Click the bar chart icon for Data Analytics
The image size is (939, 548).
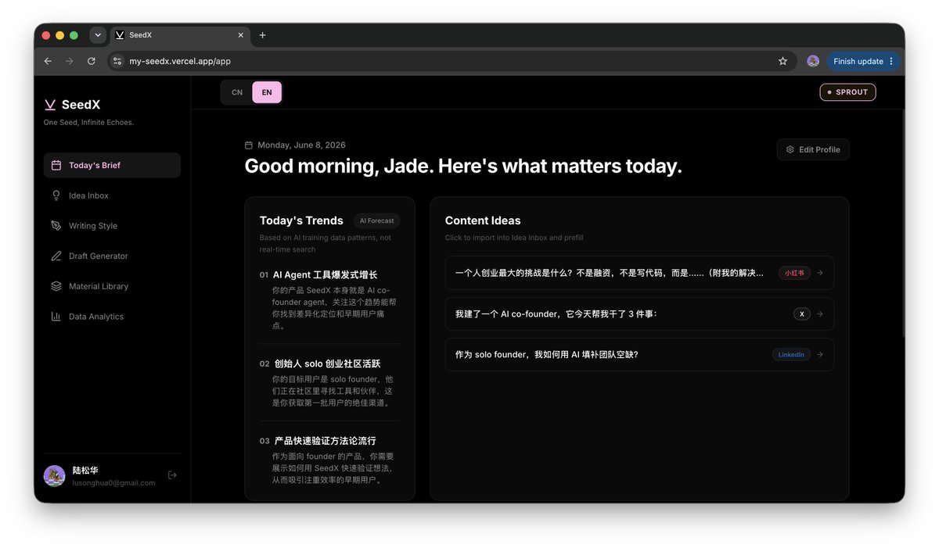pos(56,317)
